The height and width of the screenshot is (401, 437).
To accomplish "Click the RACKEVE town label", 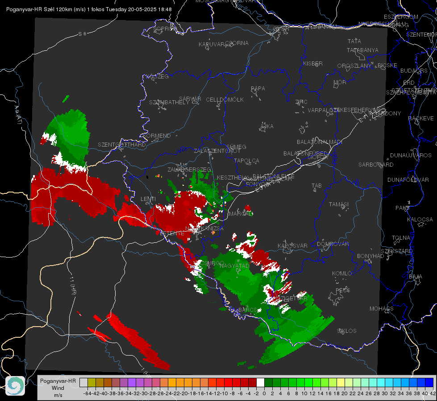I will tap(421, 119).
